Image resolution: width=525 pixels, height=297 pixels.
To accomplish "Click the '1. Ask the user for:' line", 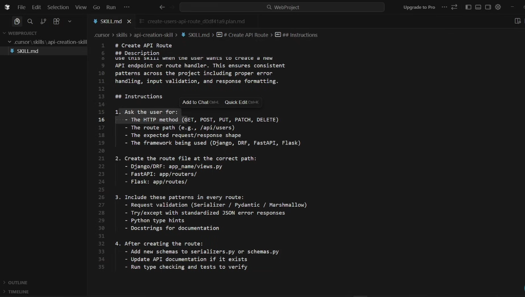I will click(146, 112).
